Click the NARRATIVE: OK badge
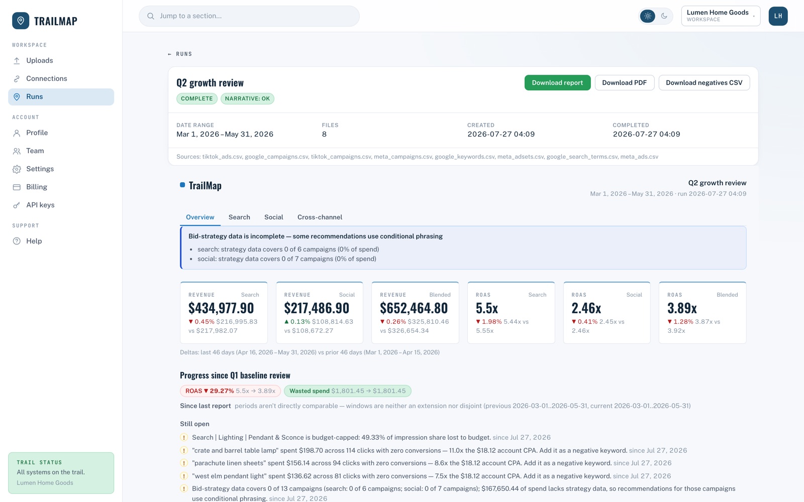Viewport: 804px width, 502px height. pos(247,99)
